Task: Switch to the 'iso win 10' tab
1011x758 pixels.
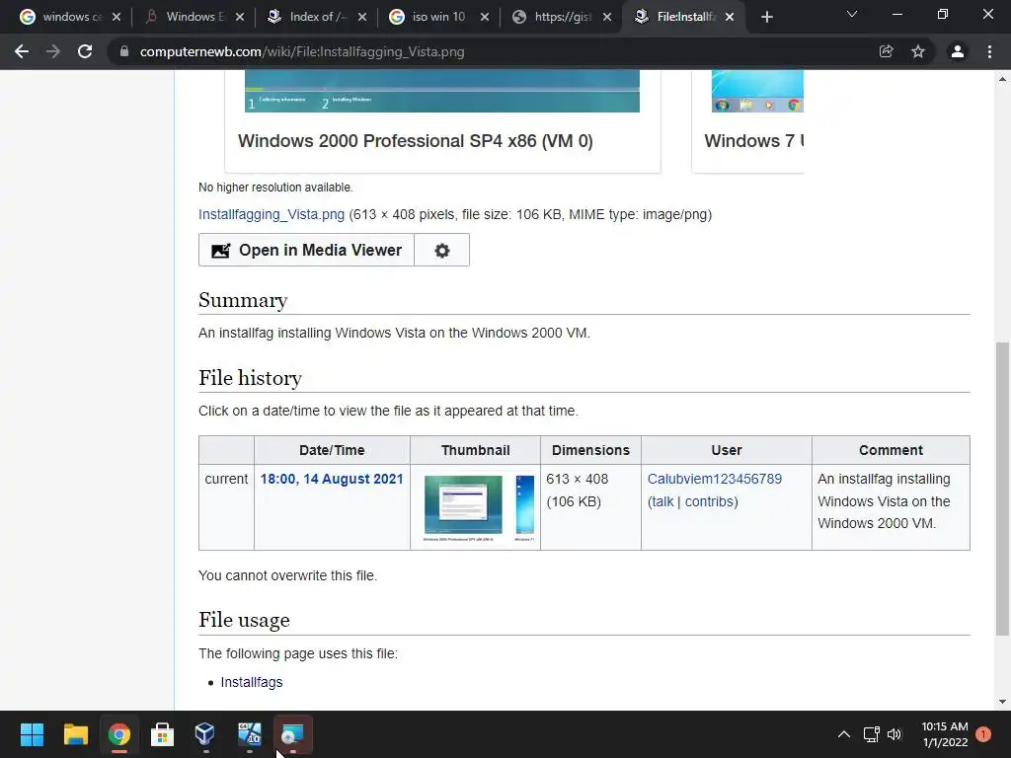Action: tap(430, 17)
